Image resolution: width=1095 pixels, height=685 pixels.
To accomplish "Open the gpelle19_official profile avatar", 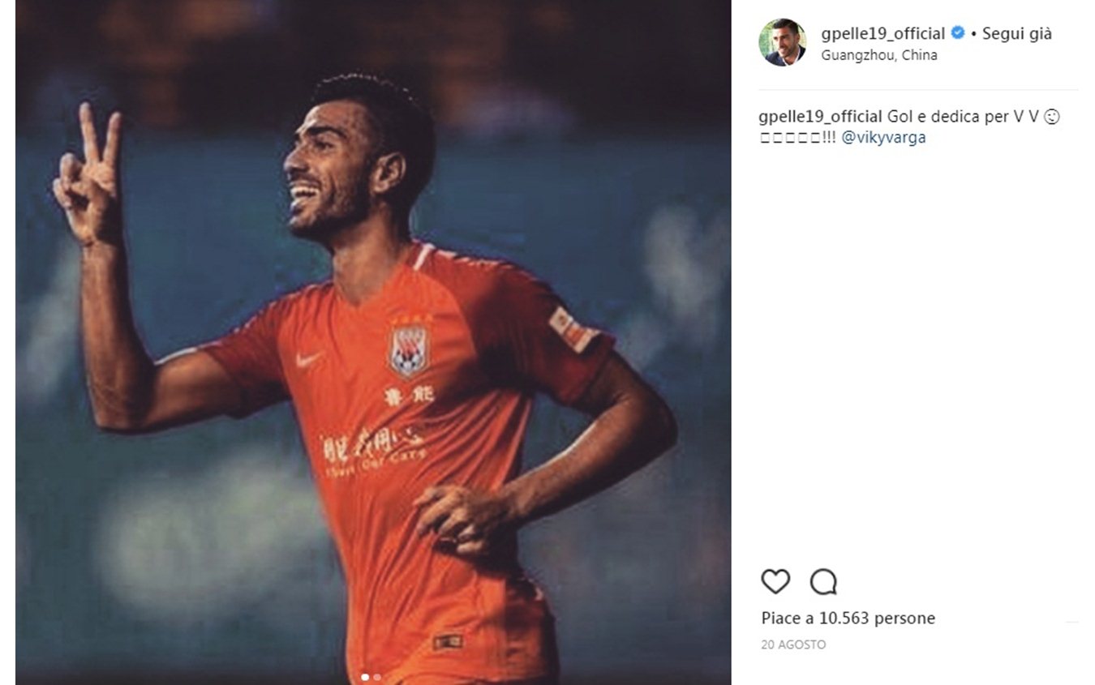I will pos(782,42).
